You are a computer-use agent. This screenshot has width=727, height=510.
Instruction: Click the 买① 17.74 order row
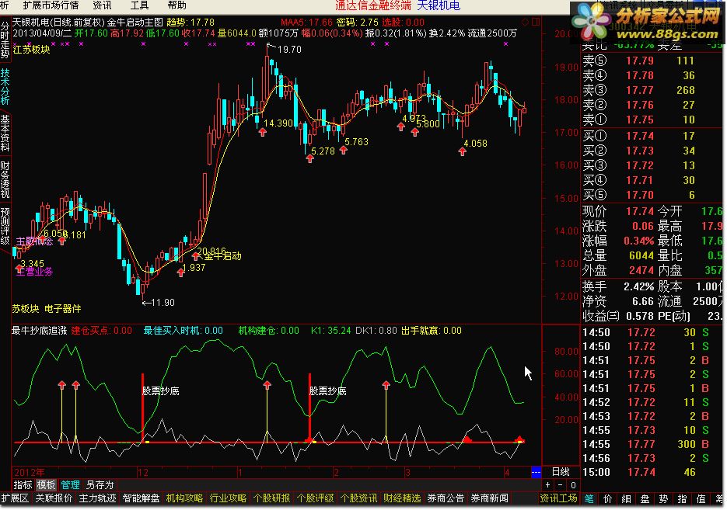pyautogui.click(x=652, y=136)
